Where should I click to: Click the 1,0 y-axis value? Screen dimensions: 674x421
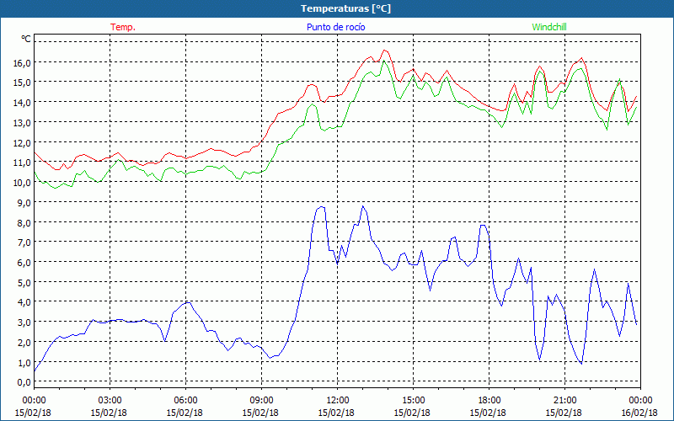point(24,363)
